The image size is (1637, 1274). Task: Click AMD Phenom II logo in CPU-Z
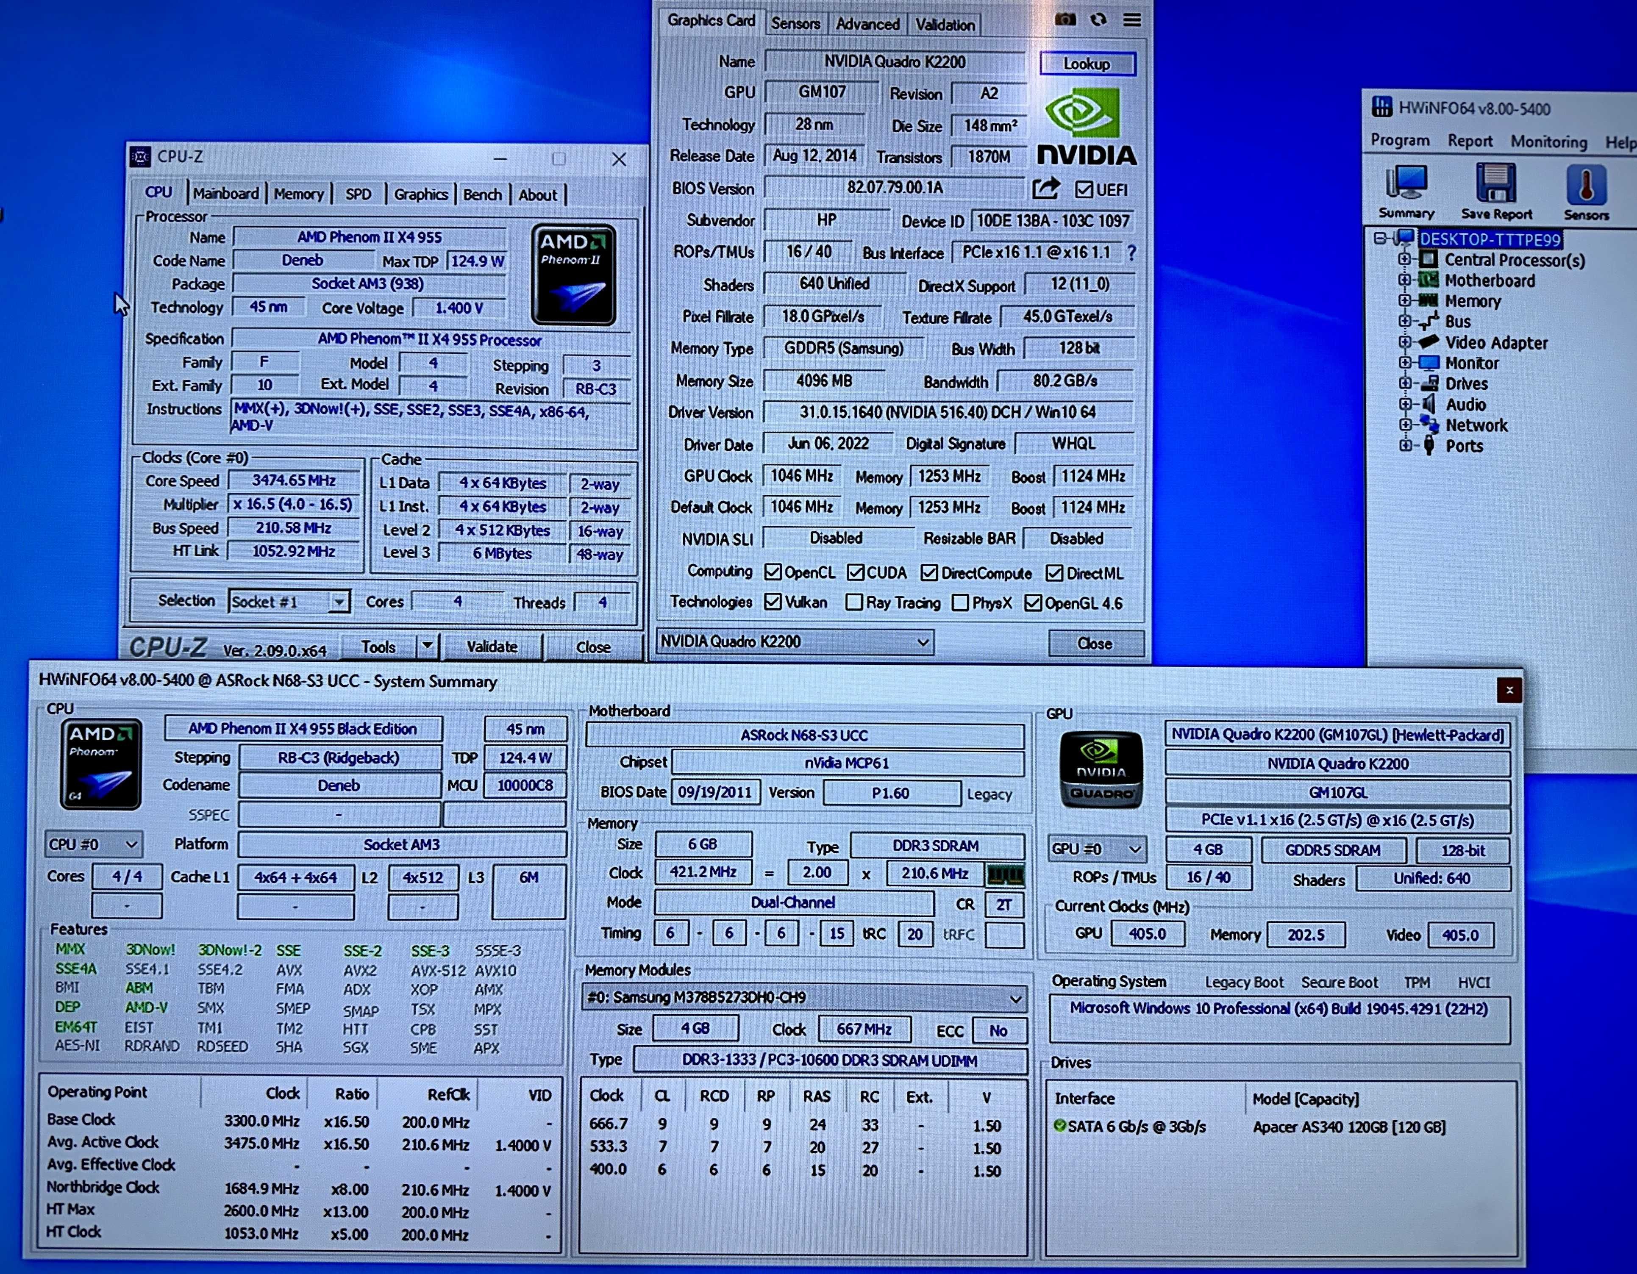(x=574, y=275)
